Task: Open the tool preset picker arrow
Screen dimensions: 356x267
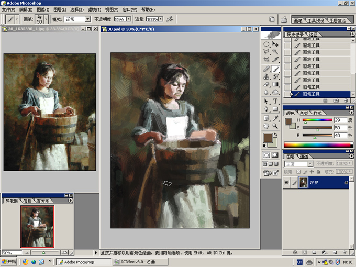Action: 17,19
